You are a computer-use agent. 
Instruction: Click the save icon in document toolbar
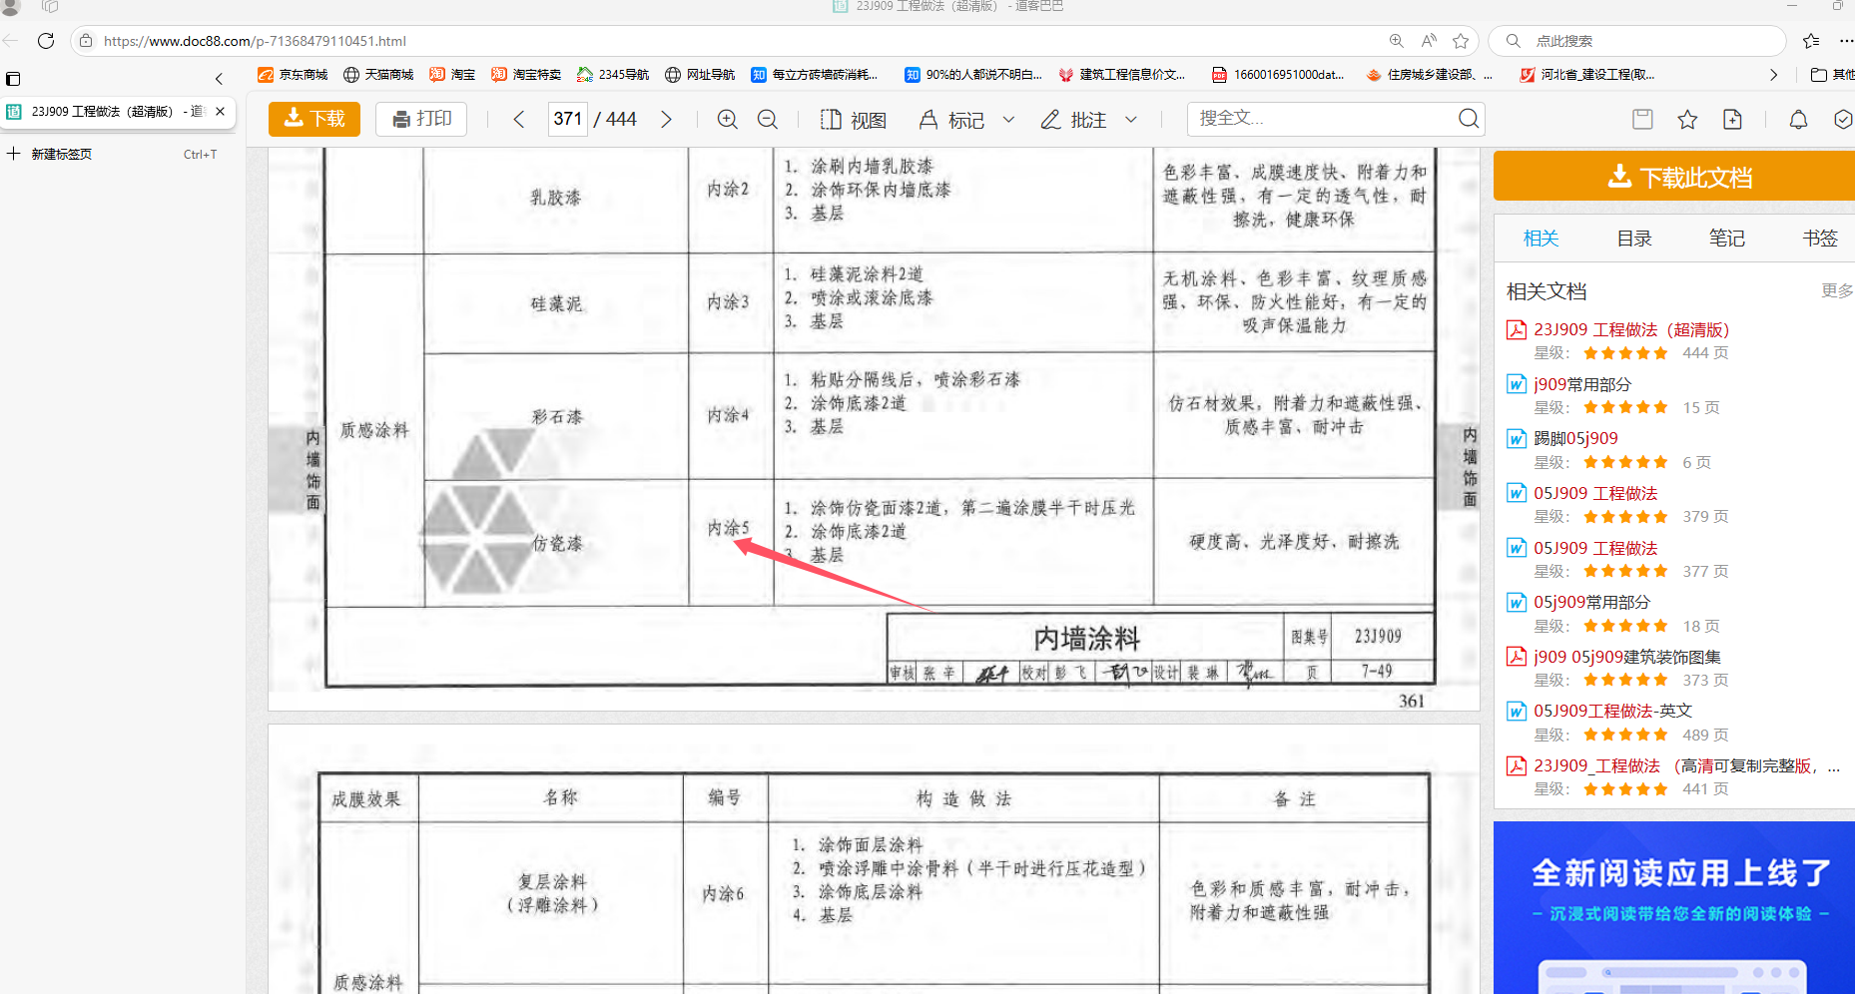tap(1642, 120)
